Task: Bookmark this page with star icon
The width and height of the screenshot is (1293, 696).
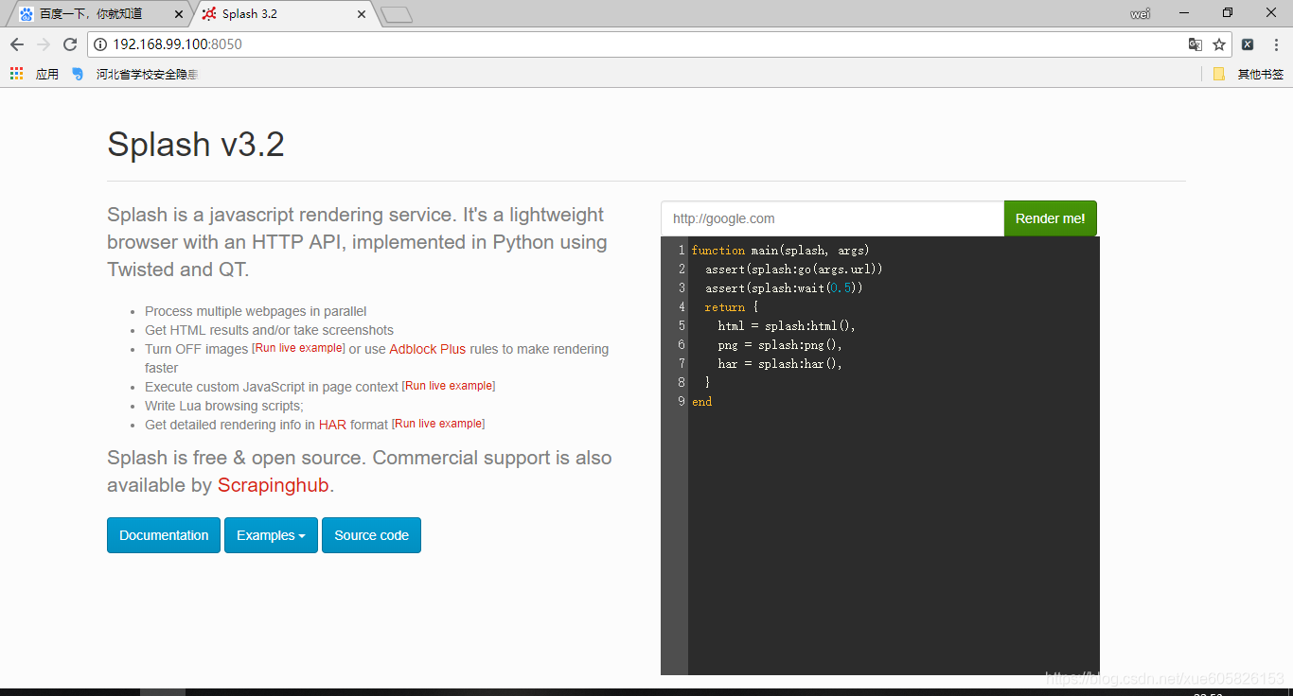Action: click(x=1219, y=44)
